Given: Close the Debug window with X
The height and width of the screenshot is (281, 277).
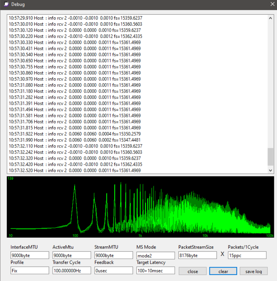Looking at the screenshot, I should coord(272,4).
